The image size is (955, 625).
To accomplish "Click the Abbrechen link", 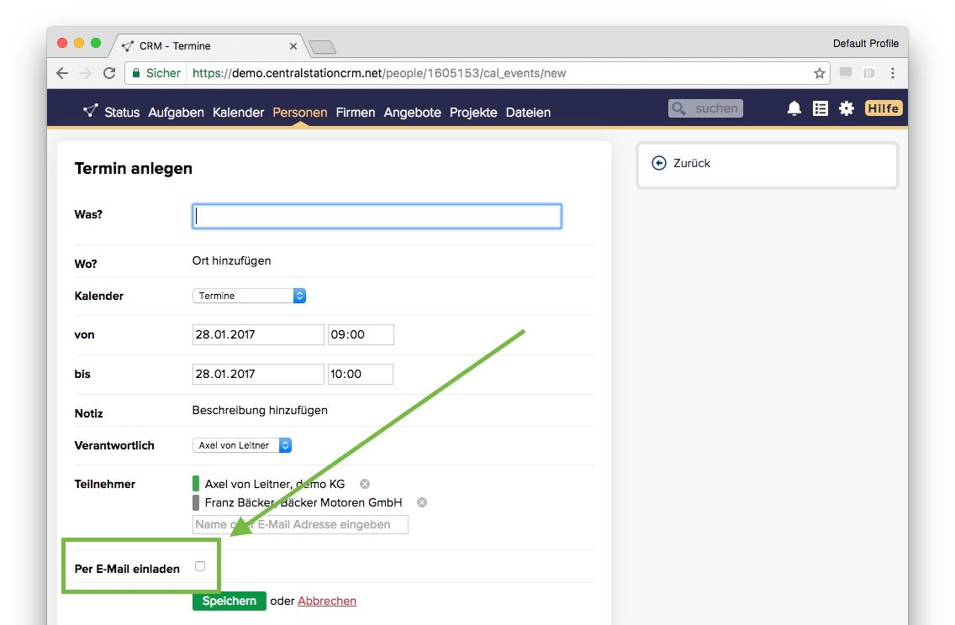I will pyautogui.click(x=327, y=601).
